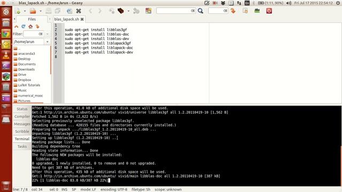342x192 pixels.
Task: Switch to the Terminal tab
Action: 22,139
